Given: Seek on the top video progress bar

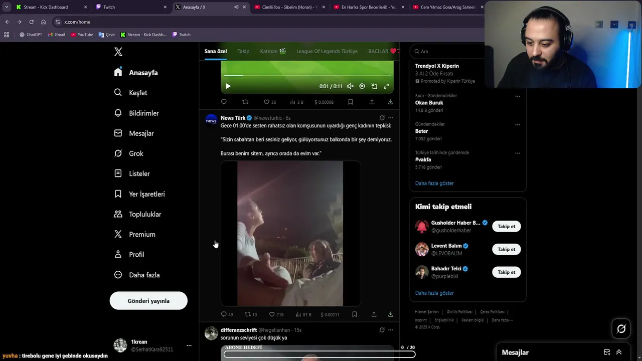Looking at the screenshot, I should (307, 76).
